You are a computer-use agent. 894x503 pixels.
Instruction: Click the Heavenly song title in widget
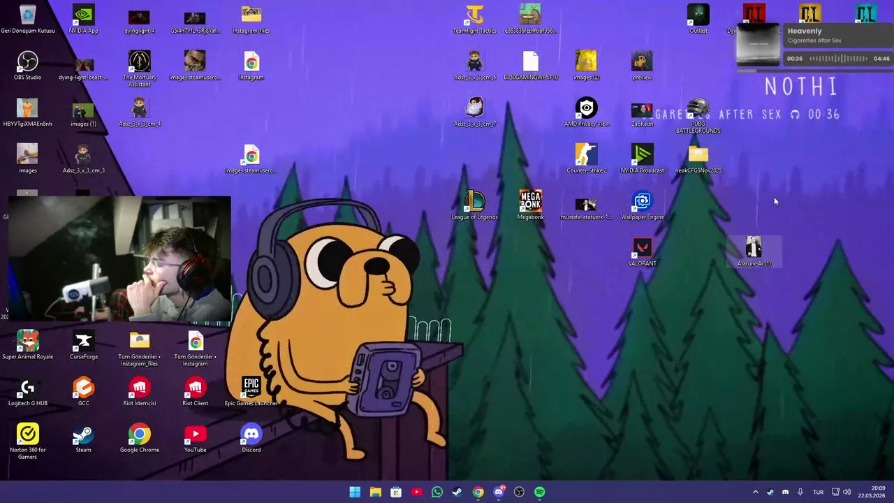[x=805, y=31]
